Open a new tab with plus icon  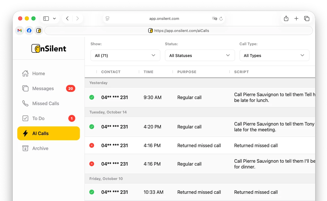[x=296, y=19]
